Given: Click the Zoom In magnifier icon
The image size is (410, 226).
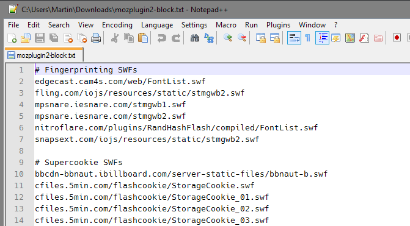Looking at the screenshot, I should click(228, 38).
